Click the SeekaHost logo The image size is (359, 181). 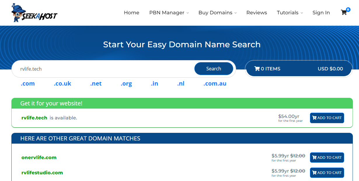click(34, 13)
